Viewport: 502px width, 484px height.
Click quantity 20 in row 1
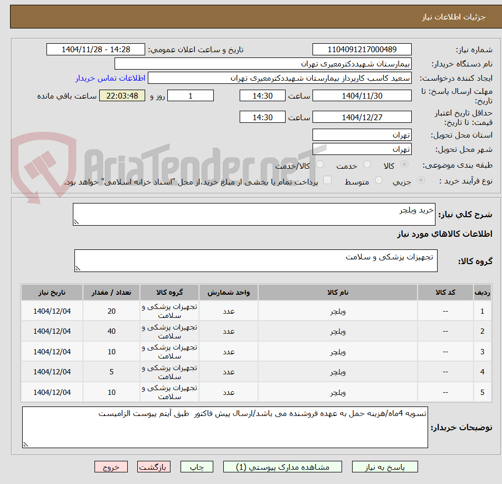pyautogui.click(x=111, y=311)
